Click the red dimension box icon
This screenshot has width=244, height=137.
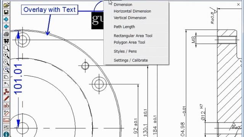pyautogui.click(x=6, y=120)
